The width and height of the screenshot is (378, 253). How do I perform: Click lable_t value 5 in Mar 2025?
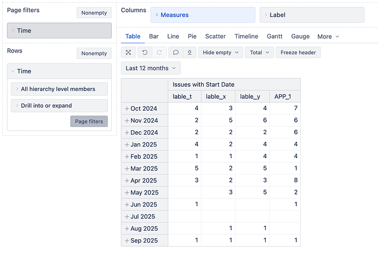point(197,168)
